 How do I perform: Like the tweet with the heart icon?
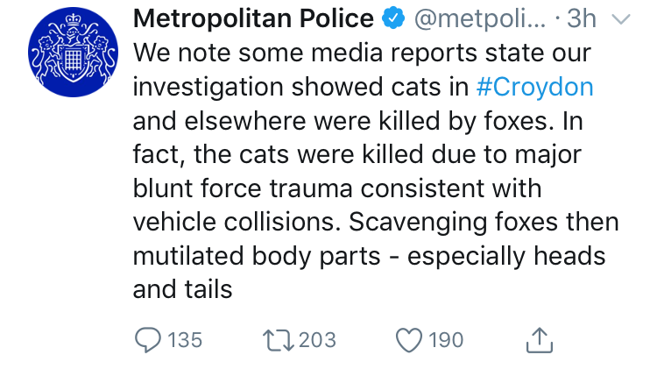(409, 339)
